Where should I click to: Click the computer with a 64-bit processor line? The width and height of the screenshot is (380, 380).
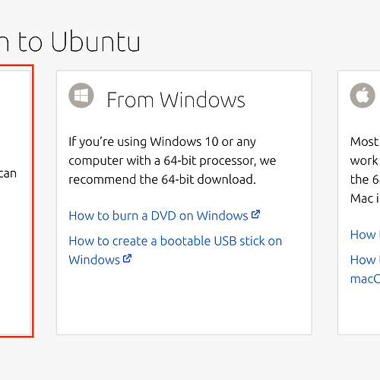(173, 160)
